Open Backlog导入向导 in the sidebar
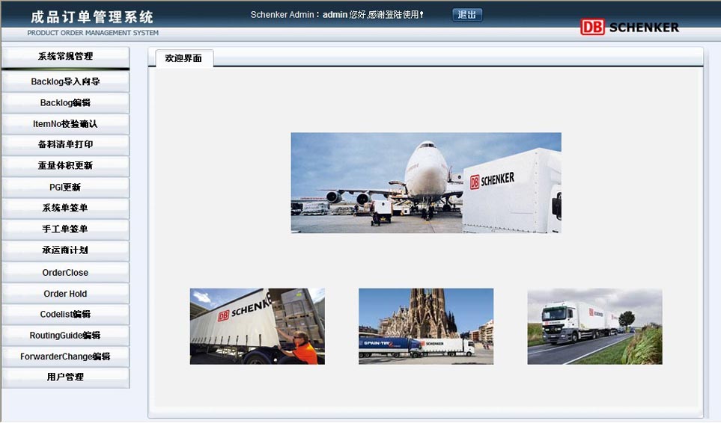This screenshot has height=423, width=721. [x=65, y=81]
